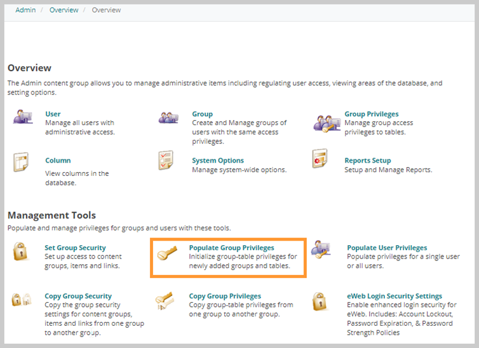Screen dimensions: 479x348
Task: Click the Copy Group Security double-padlock icon
Action: tap(22, 300)
